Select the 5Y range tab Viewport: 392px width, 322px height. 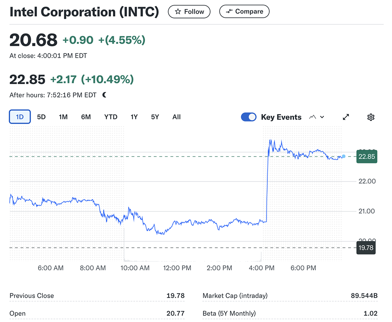coord(155,117)
